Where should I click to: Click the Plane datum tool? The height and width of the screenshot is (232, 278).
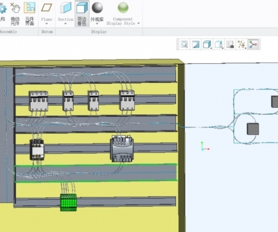tap(47, 14)
